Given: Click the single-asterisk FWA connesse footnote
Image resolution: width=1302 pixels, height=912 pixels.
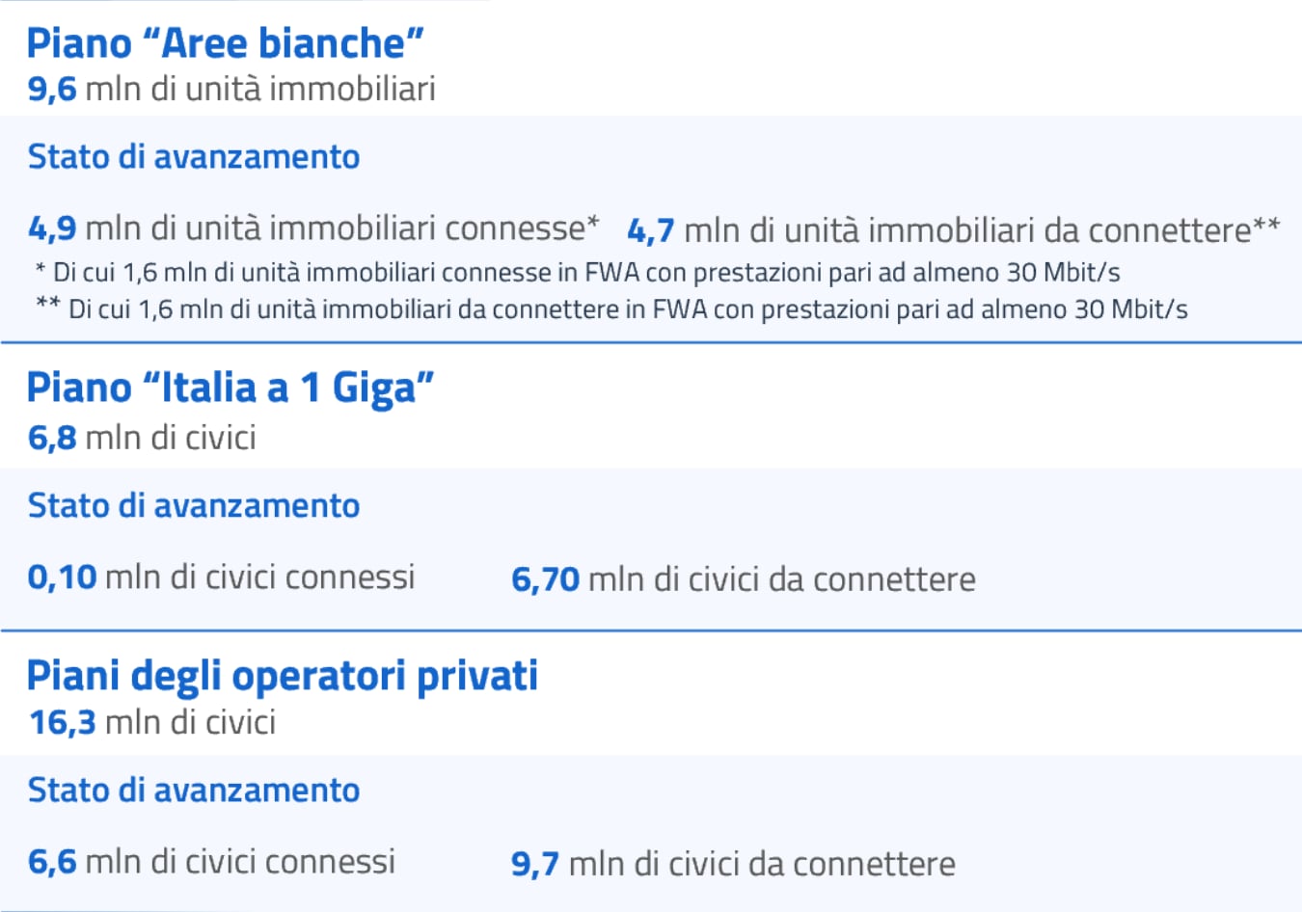Looking at the screenshot, I should pyautogui.click(x=578, y=273).
